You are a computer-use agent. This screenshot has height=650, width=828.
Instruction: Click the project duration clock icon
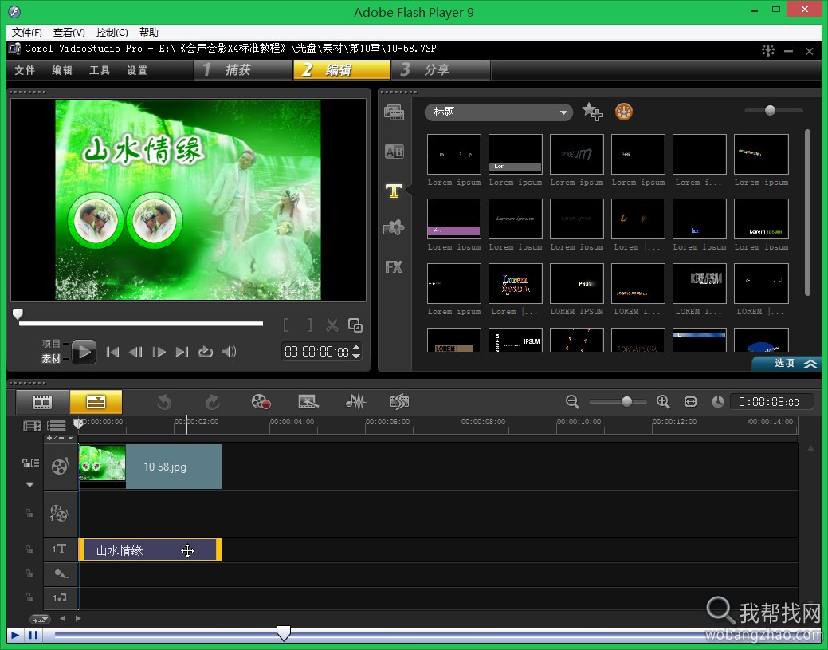[x=718, y=402]
